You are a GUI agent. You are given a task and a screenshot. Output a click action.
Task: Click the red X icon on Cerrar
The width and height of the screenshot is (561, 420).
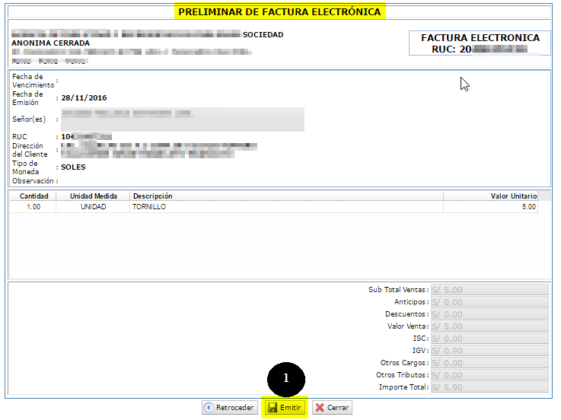click(319, 408)
